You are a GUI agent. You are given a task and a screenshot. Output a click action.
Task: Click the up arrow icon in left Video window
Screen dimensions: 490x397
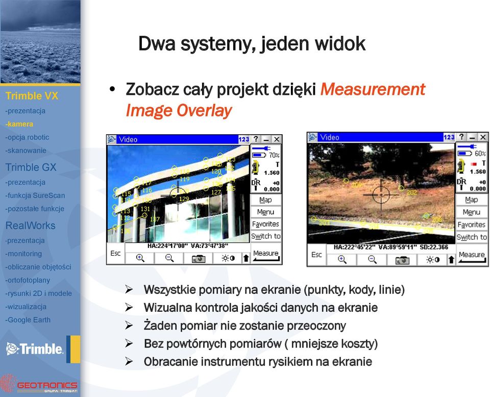point(246,258)
